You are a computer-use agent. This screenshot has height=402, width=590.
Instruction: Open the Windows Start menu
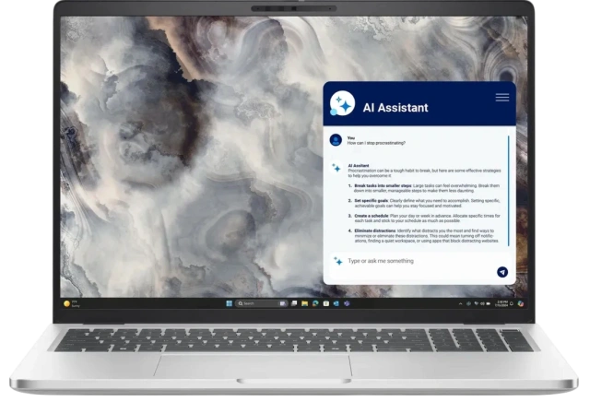point(230,303)
